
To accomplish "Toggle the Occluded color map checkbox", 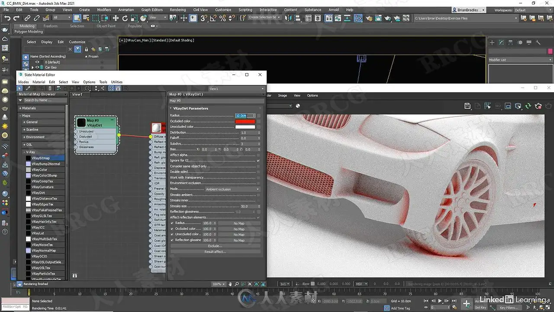I will (172, 229).
